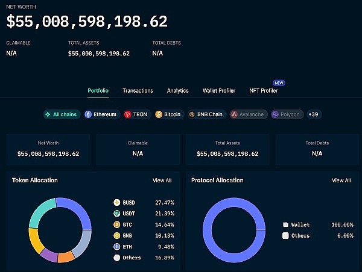Filter by Ethereum chain
The image size is (362, 272).
pos(100,114)
